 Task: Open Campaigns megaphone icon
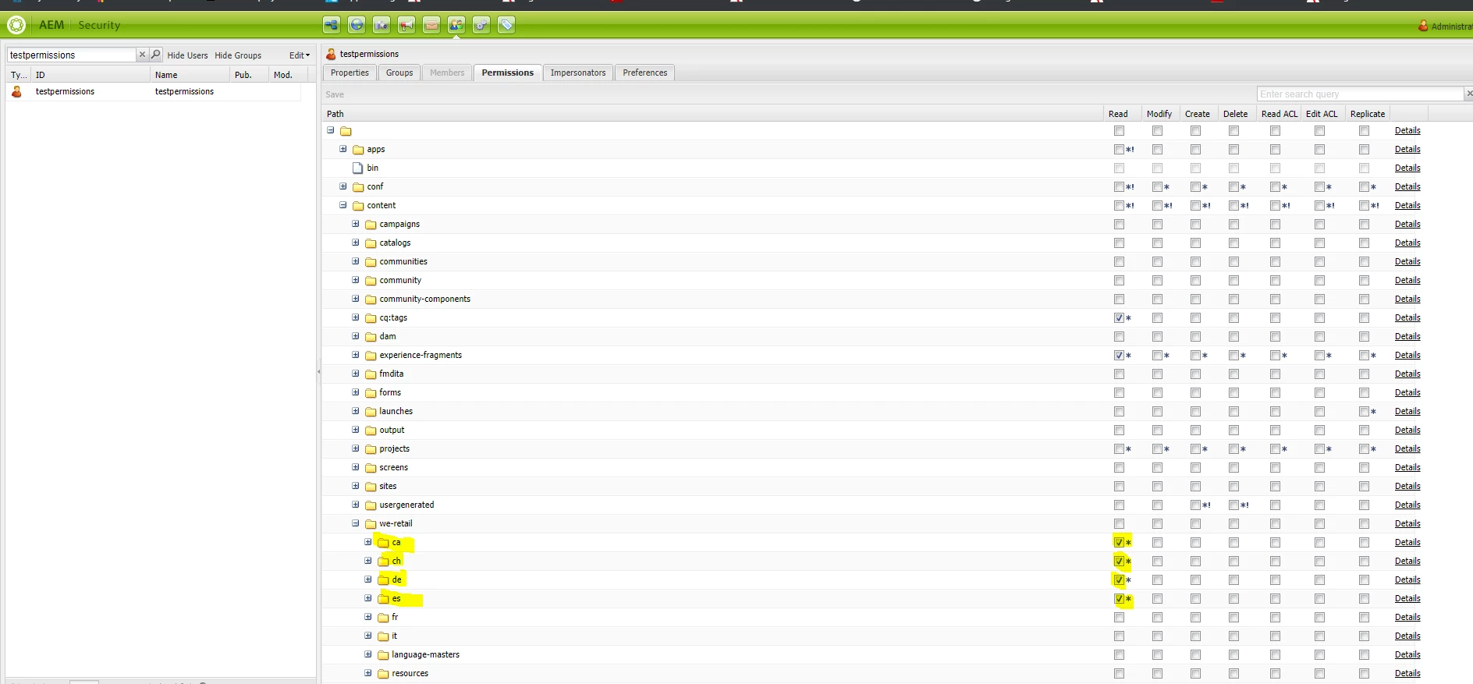[406, 25]
